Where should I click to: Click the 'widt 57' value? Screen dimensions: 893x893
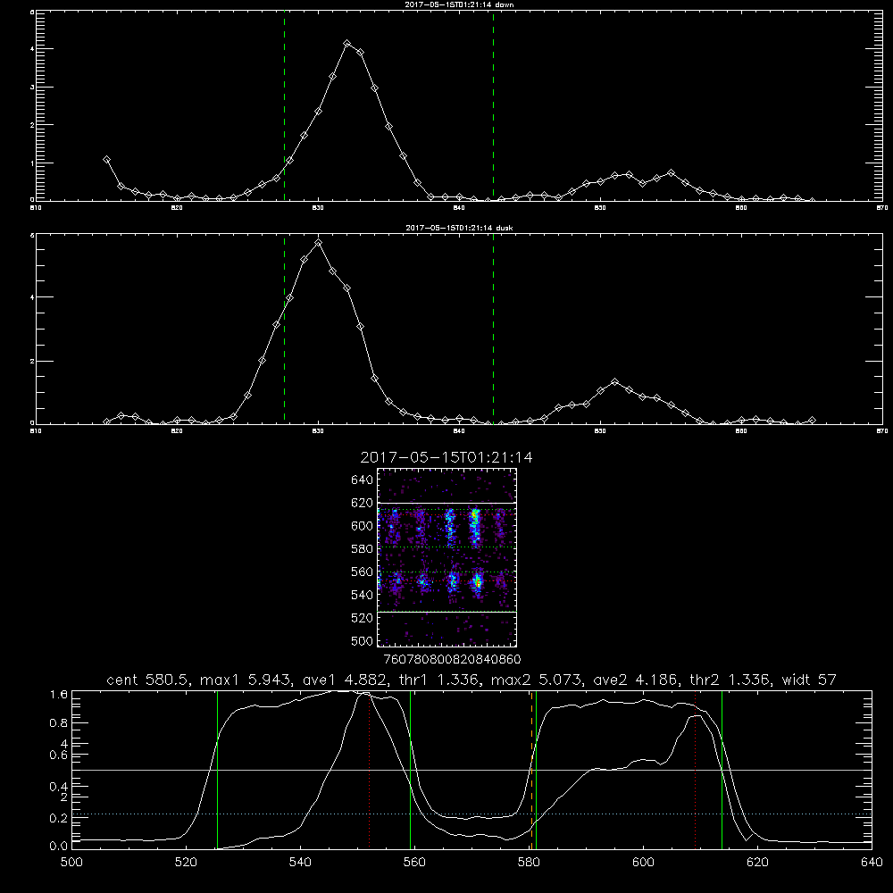[x=809, y=680]
